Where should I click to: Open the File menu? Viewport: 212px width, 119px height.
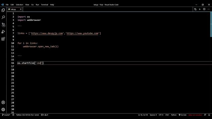7,5
